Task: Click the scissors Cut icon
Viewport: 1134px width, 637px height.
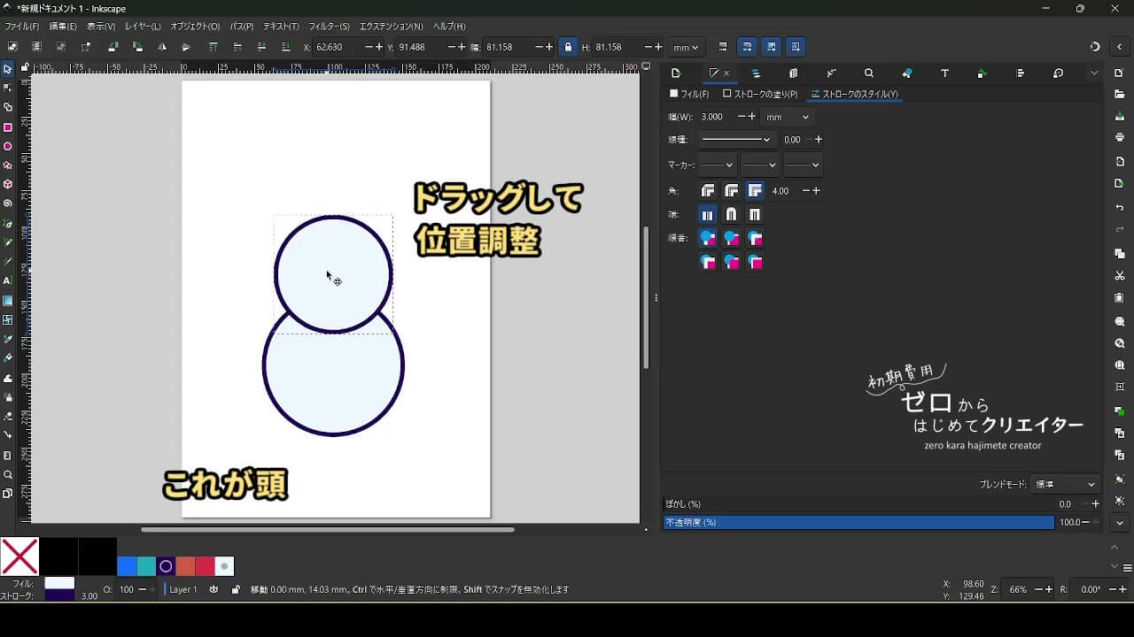Action: point(1120,276)
